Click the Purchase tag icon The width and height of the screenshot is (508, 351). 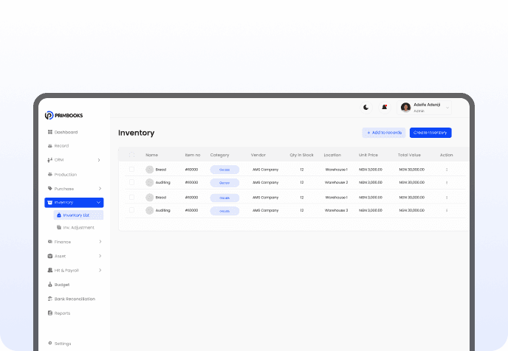pos(50,188)
